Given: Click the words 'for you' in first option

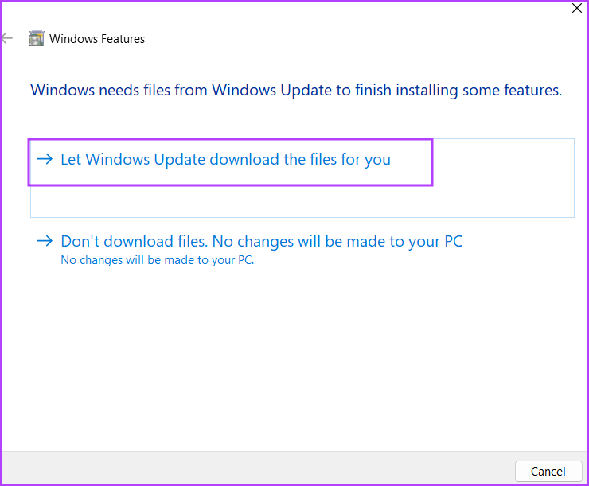Looking at the screenshot, I should [x=366, y=160].
